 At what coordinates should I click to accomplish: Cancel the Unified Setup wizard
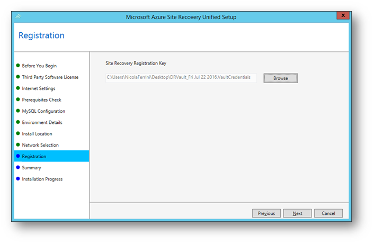(328, 213)
